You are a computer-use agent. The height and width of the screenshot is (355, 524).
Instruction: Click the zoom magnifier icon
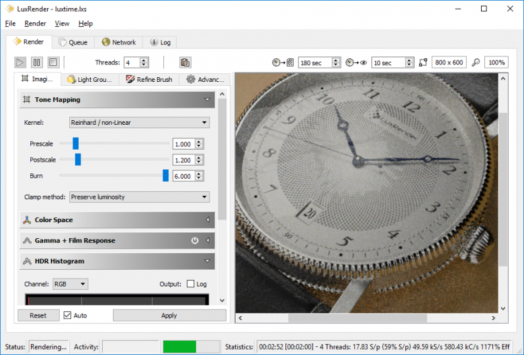476,62
